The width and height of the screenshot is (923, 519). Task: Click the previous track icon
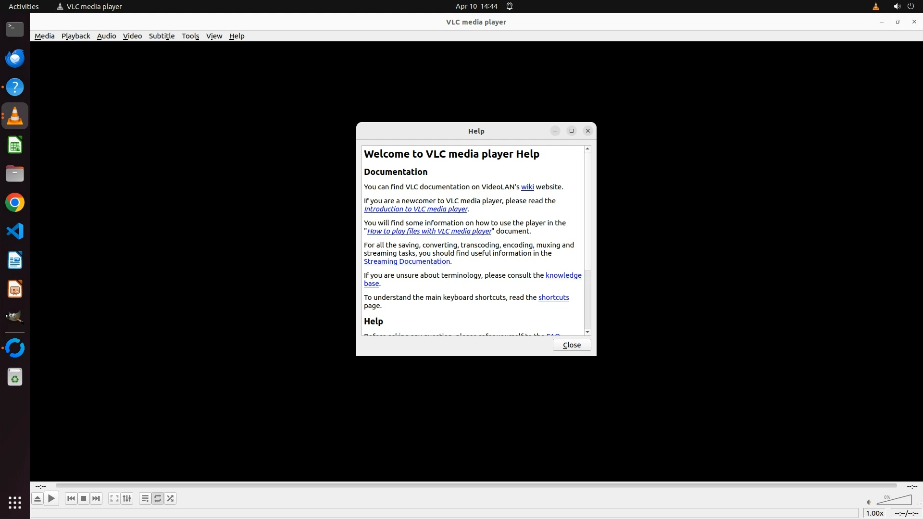point(71,499)
